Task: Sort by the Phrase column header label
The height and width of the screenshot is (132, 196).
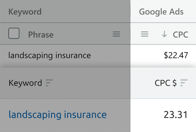Action: [41, 35]
